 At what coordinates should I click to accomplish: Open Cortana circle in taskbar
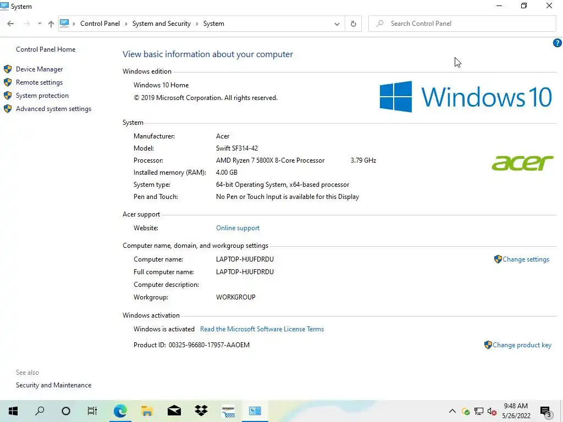point(66,411)
